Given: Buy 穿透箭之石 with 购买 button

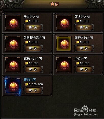Looking at the screenshot, I should tap(84, 27).
